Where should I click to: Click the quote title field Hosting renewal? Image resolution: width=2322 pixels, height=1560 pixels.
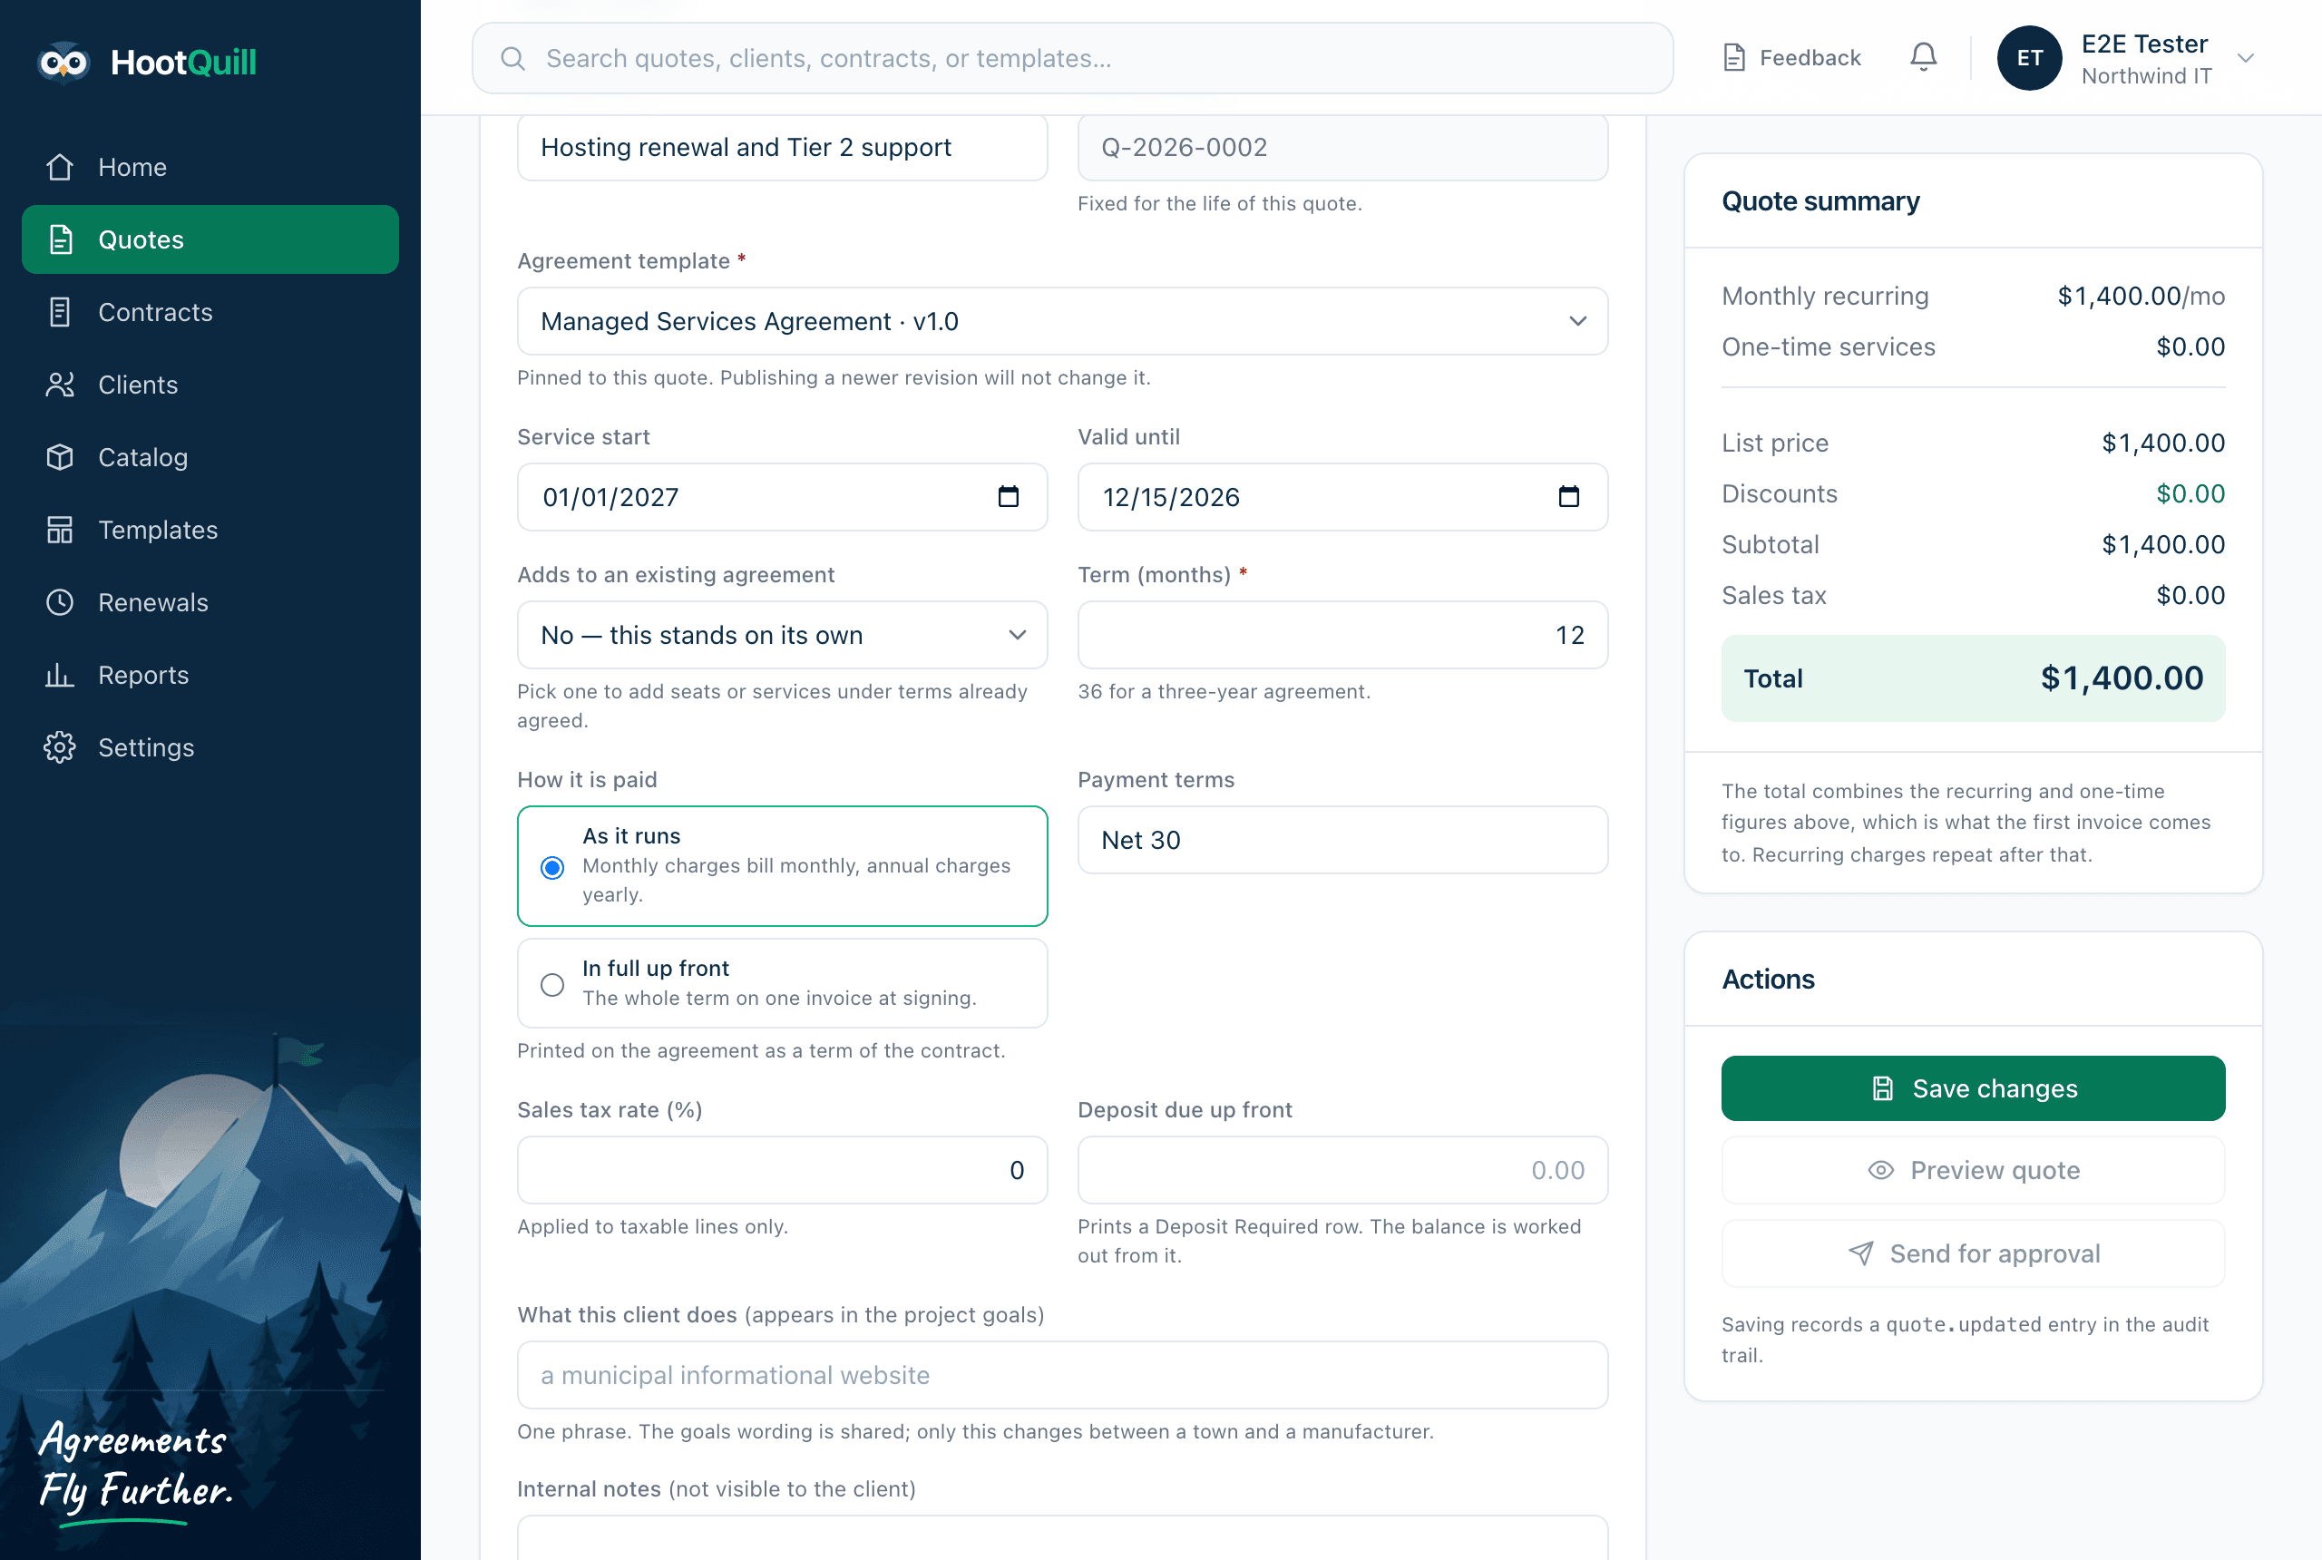click(782, 147)
